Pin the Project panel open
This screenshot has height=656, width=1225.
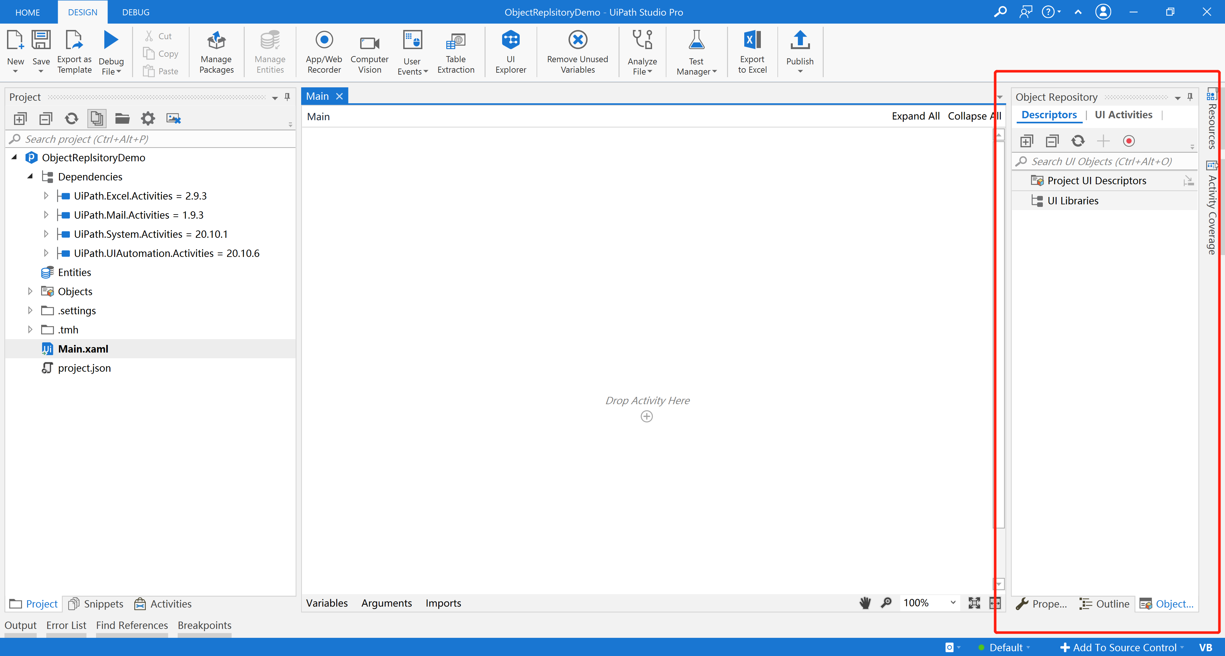click(287, 97)
